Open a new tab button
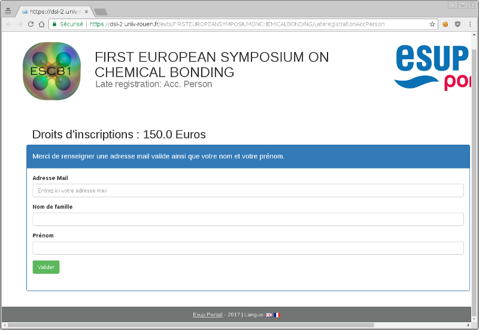 coord(101,12)
